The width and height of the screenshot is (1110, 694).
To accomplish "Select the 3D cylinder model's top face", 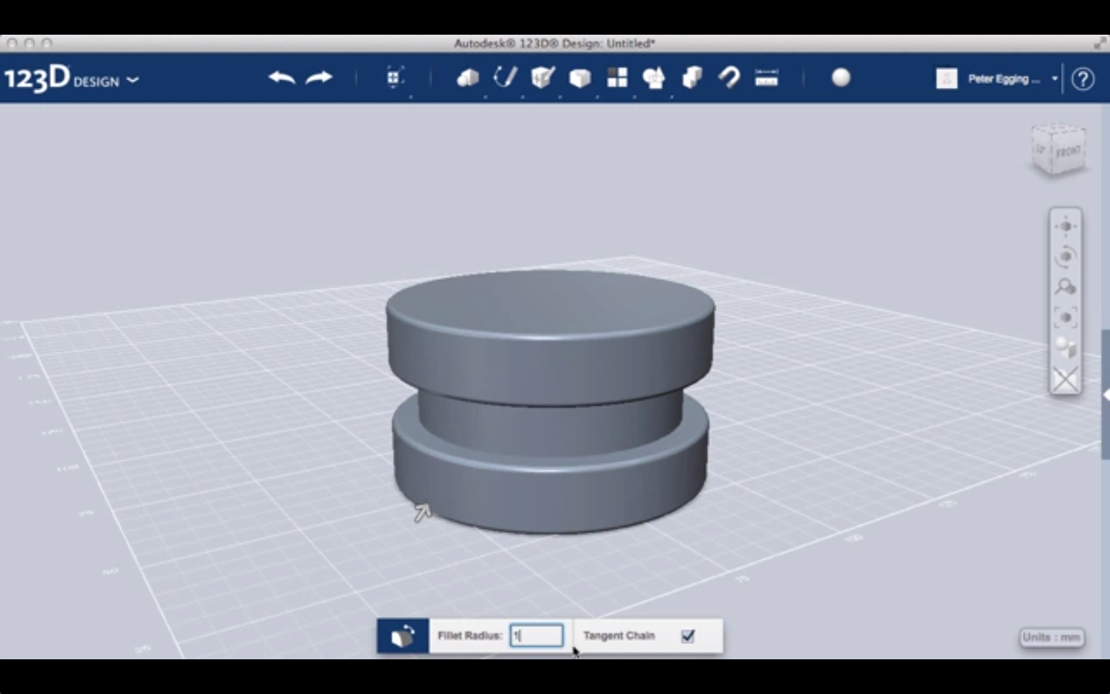I will pos(550,302).
